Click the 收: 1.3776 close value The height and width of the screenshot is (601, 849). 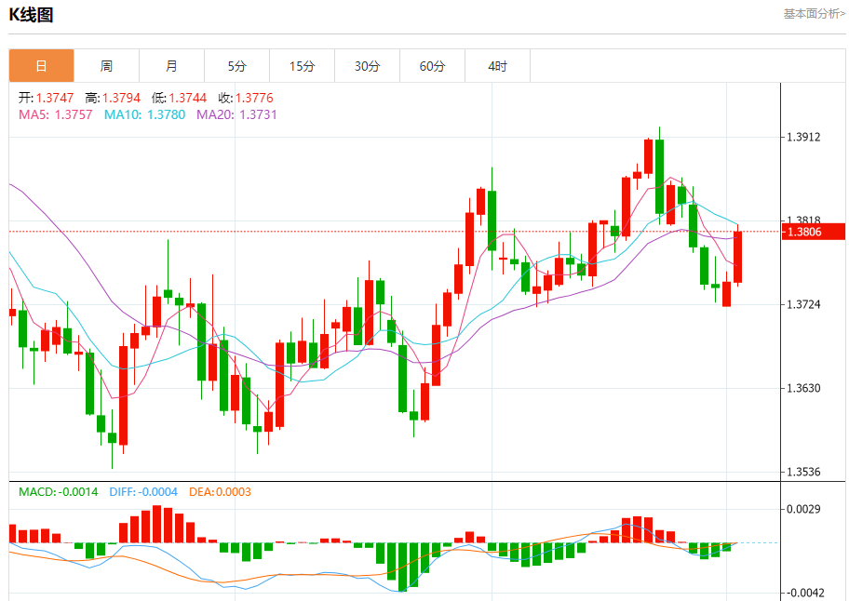coord(246,98)
